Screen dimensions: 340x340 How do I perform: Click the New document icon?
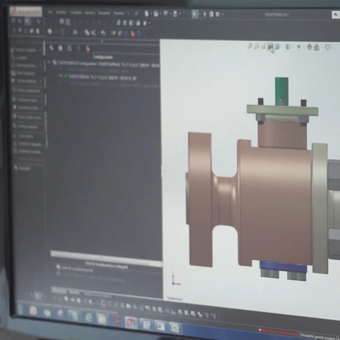[147, 14]
